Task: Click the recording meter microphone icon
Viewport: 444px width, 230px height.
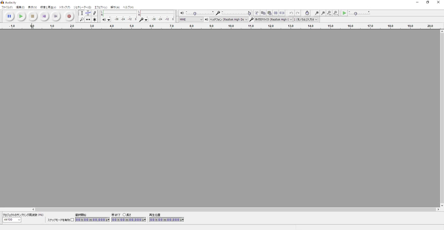Action: pos(141,20)
